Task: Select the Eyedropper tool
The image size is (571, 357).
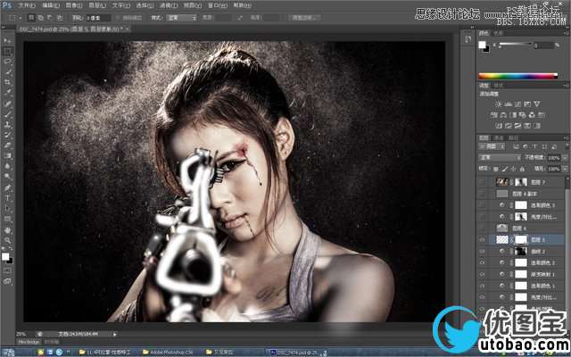Action: point(8,93)
